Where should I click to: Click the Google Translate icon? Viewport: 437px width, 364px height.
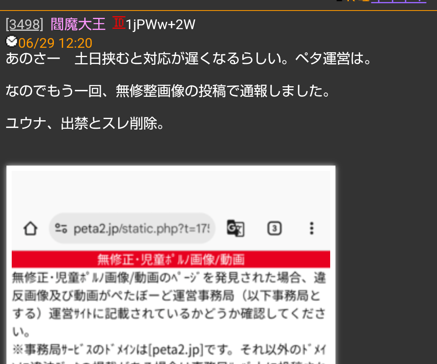pyautogui.click(x=235, y=228)
